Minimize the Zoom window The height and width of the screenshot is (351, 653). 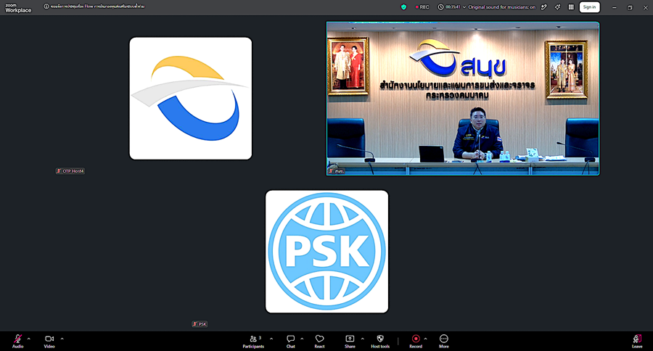(x=615, y=7)
